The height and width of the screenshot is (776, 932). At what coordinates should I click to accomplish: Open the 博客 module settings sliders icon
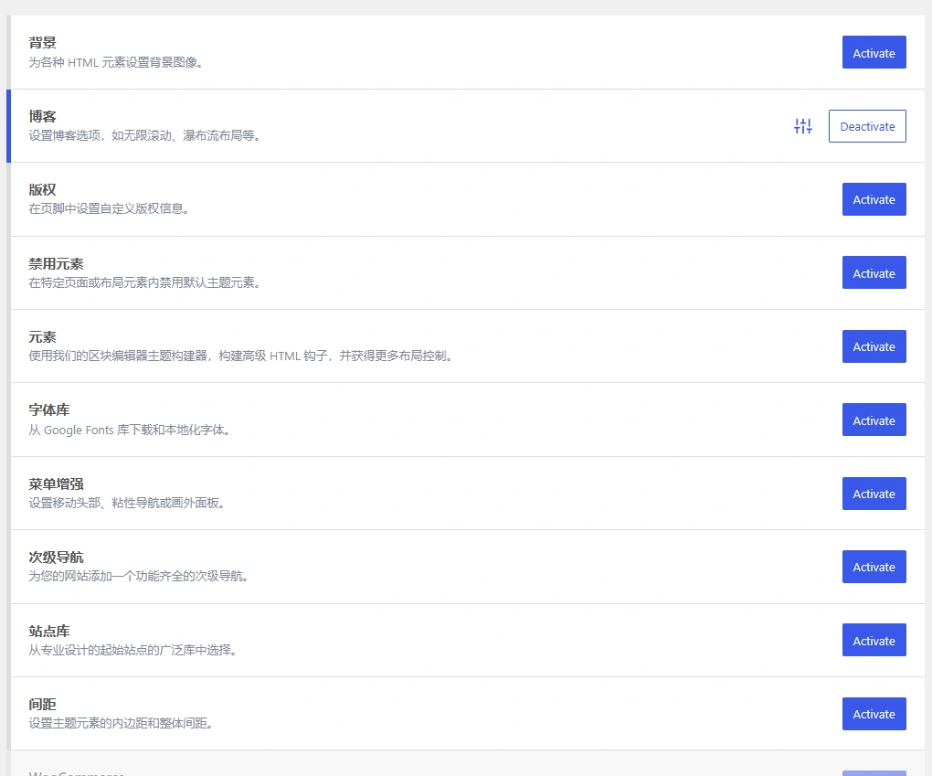coord(802,125)
